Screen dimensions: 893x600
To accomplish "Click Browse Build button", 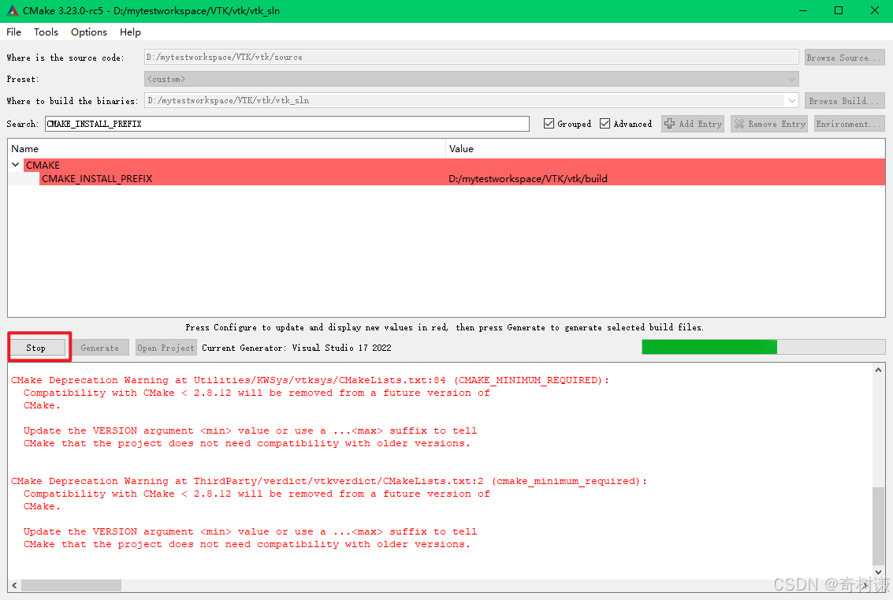I will pos(845,101).
